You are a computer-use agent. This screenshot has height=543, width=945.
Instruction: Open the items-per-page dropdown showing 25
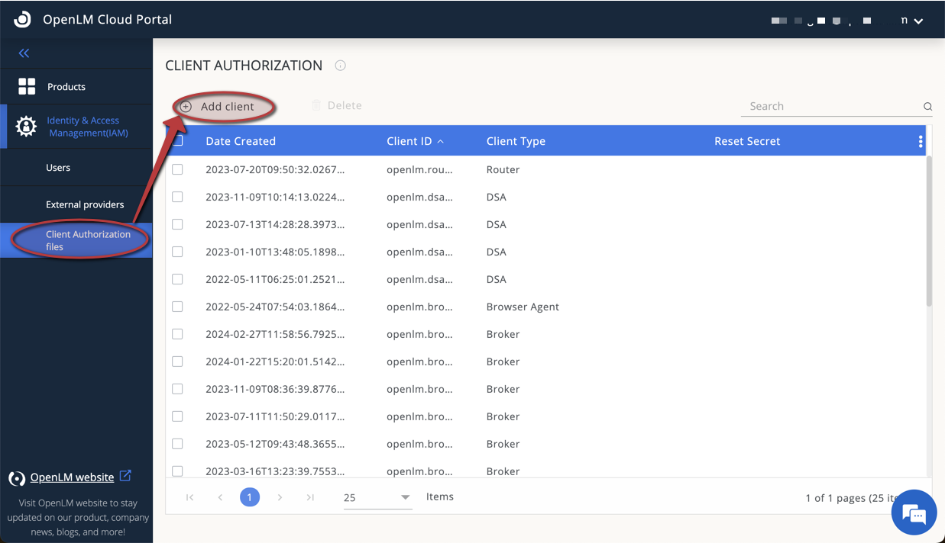(x=377, y=496)
